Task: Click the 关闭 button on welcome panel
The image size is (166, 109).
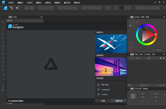Action: [x=103, y=101]
